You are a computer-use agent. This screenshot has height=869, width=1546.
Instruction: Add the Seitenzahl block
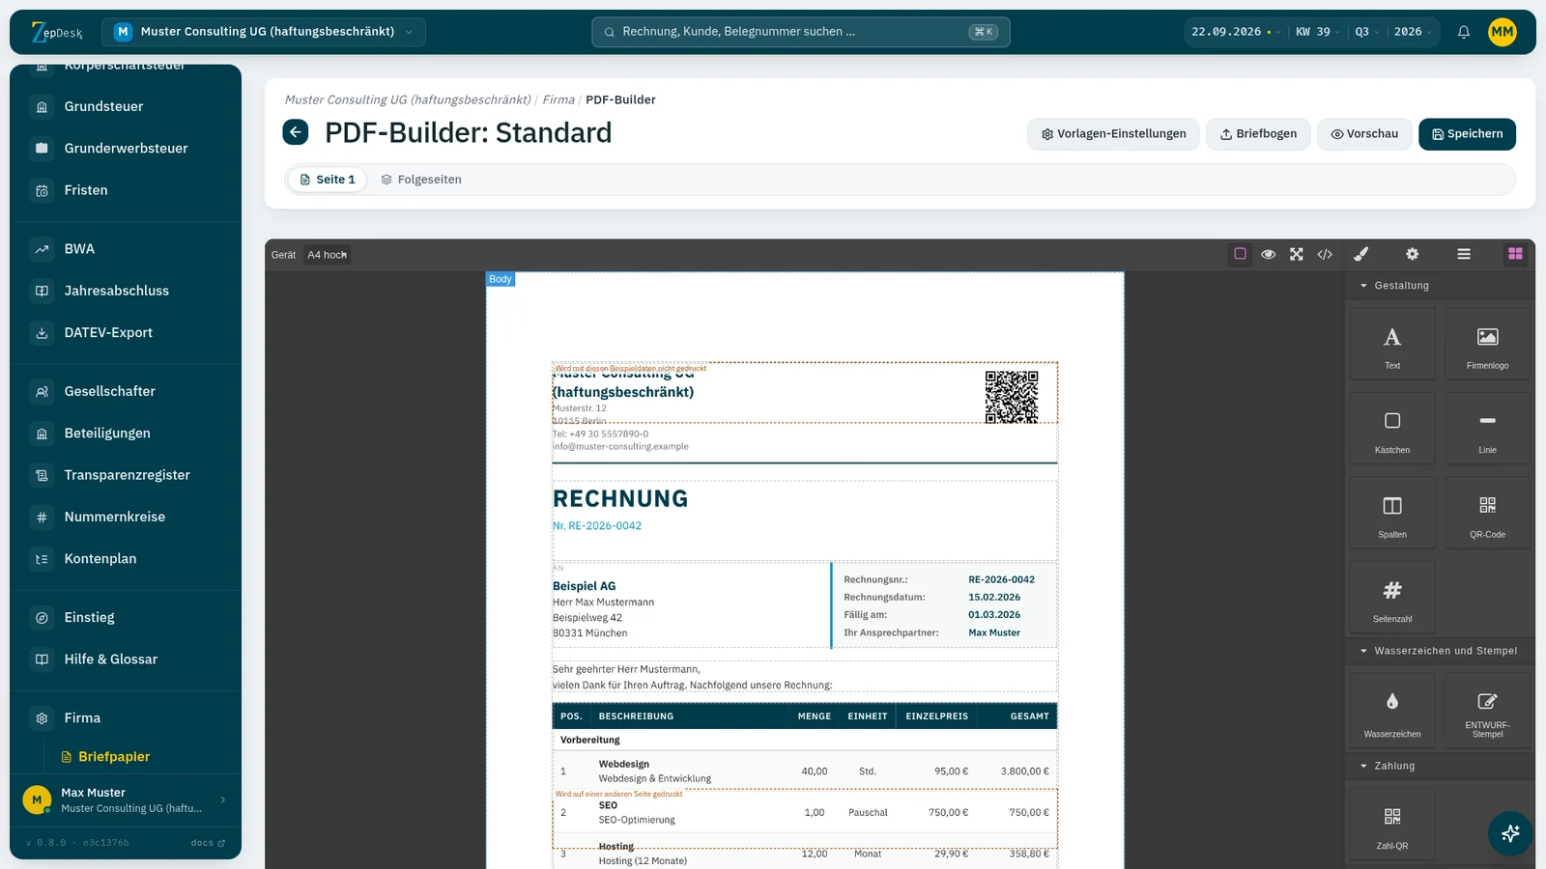(1391, 598)
